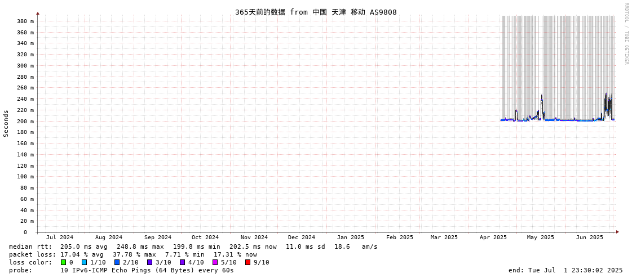Click the 'Jan 2025' x-axis label
Image resolution: width=632 pixels, height=278 pixels.
pyautogui.click(x=351, y=237)
